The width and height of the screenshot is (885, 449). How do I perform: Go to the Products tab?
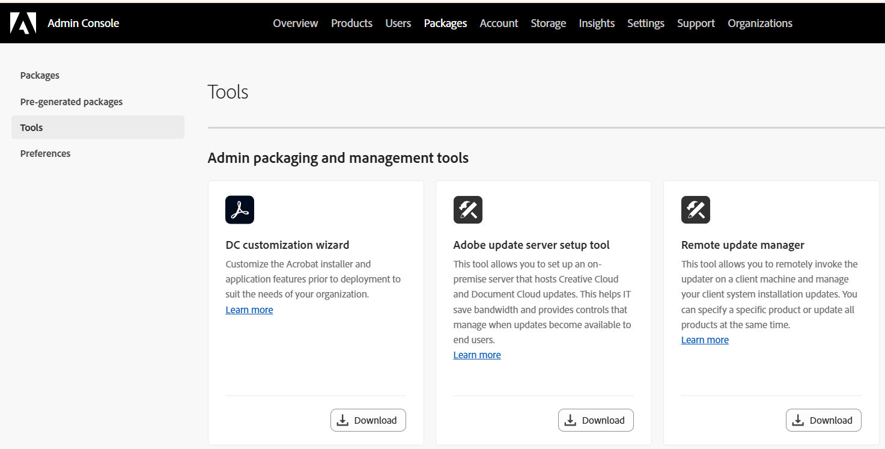[x=351, y=23]
